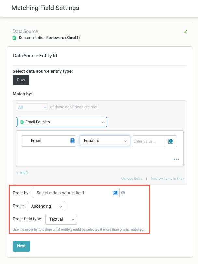Click the Next button
Screen dimensions: 198x264
pos(21,246)
